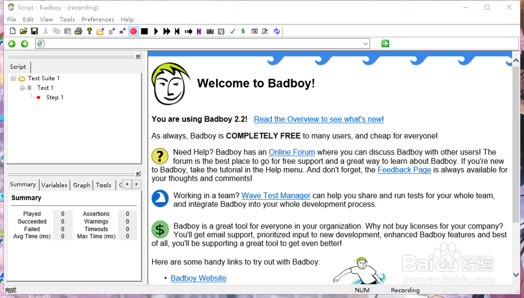Open the Edit menu
The image size is (524, 298).
[28, 19]
